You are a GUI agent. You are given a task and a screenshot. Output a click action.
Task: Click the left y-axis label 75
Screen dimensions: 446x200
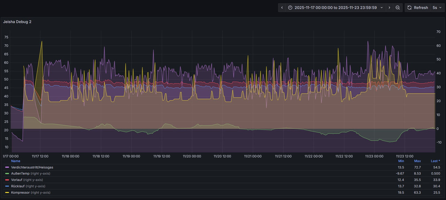[6, 37]
